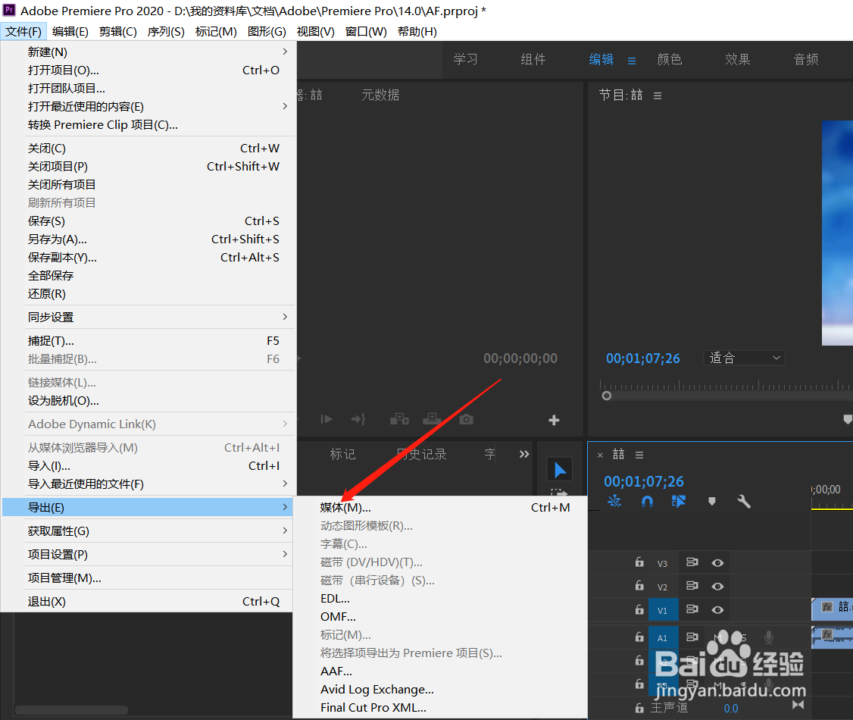This screenshot has width=853, height=720.
Task: Select the Selection arrow tool
Action: tap(559, 470)
